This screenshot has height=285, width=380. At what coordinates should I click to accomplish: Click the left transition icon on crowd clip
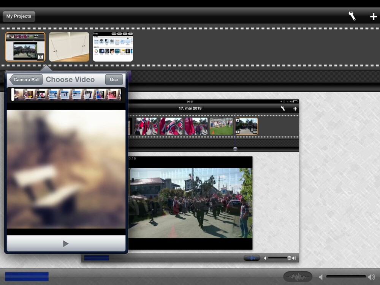(x=237, y=132)
